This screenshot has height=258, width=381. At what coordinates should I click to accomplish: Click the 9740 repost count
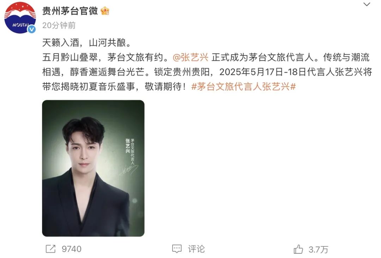point(71,249)
